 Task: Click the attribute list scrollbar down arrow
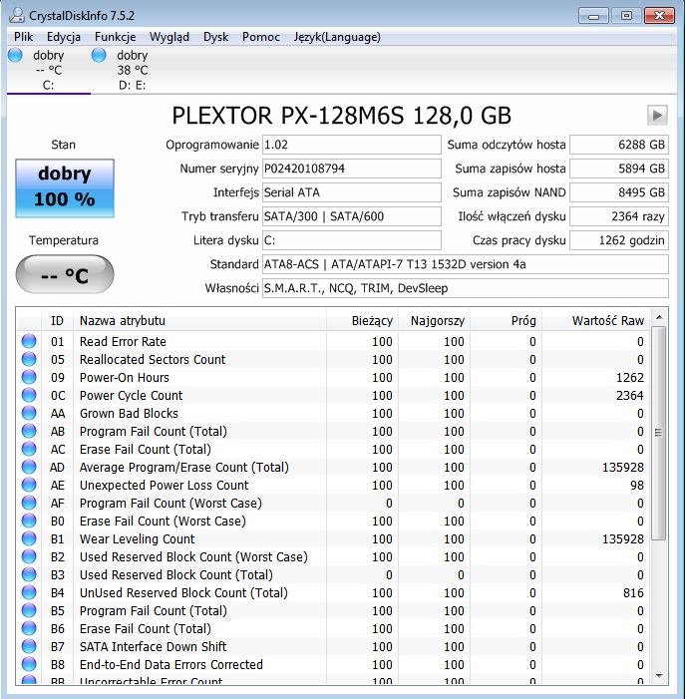(x=659, y=676)
